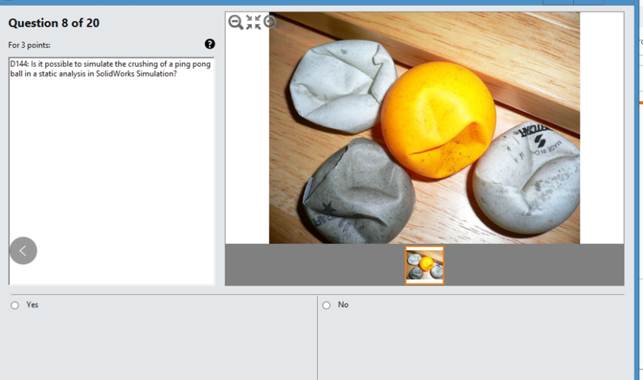Click the magnifier-with-plus icon above the image
Screen dimensions: 643x380
click(269, 22)
